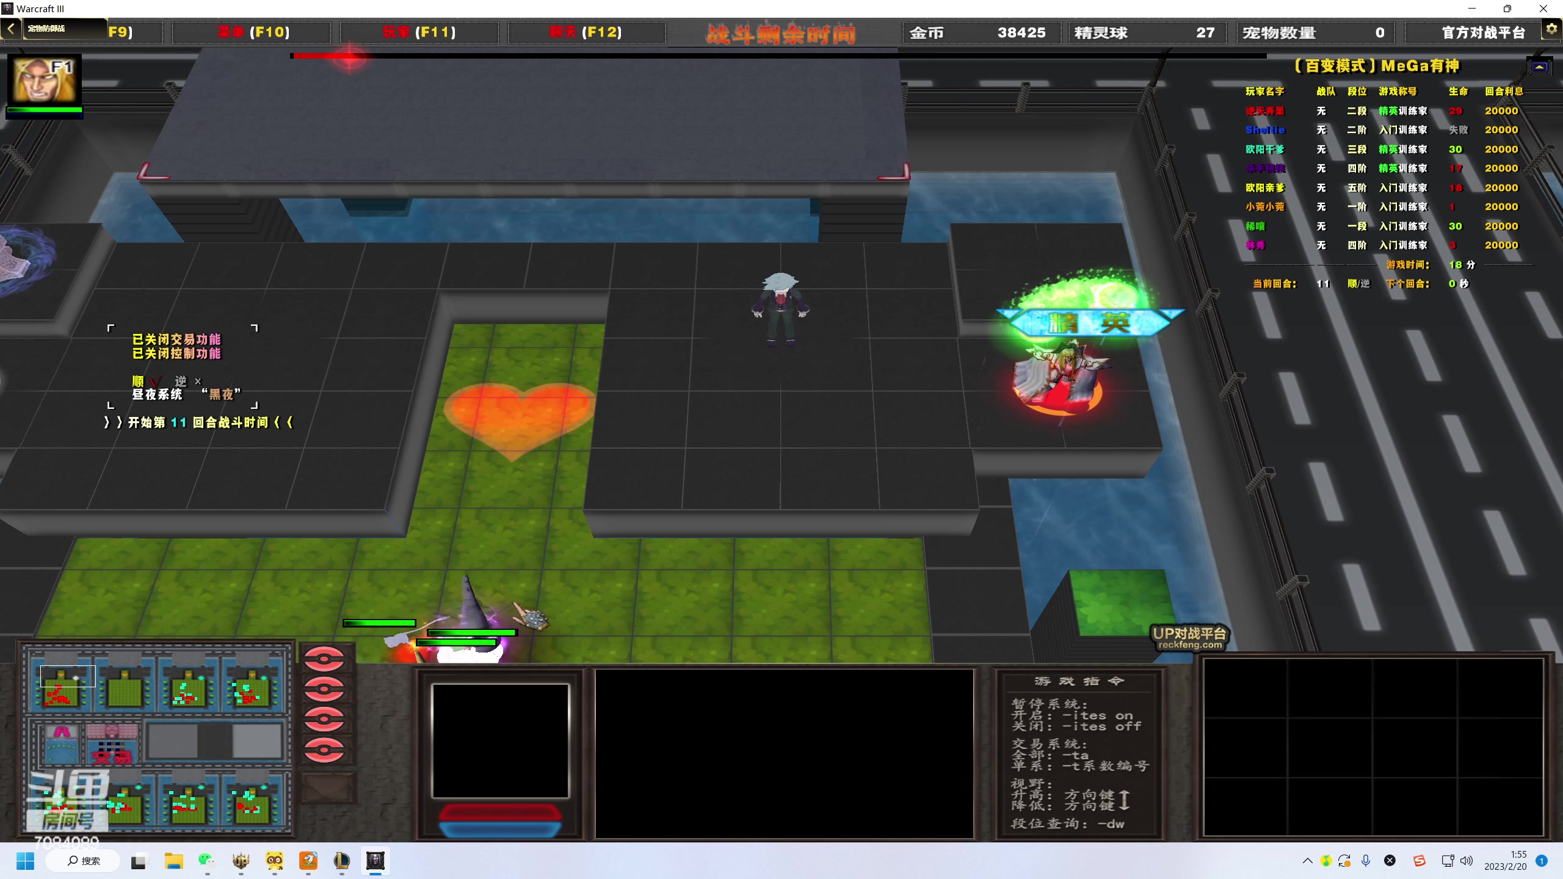
Task: Click the volume speaker tray icon
Action: click(1467, 861)
